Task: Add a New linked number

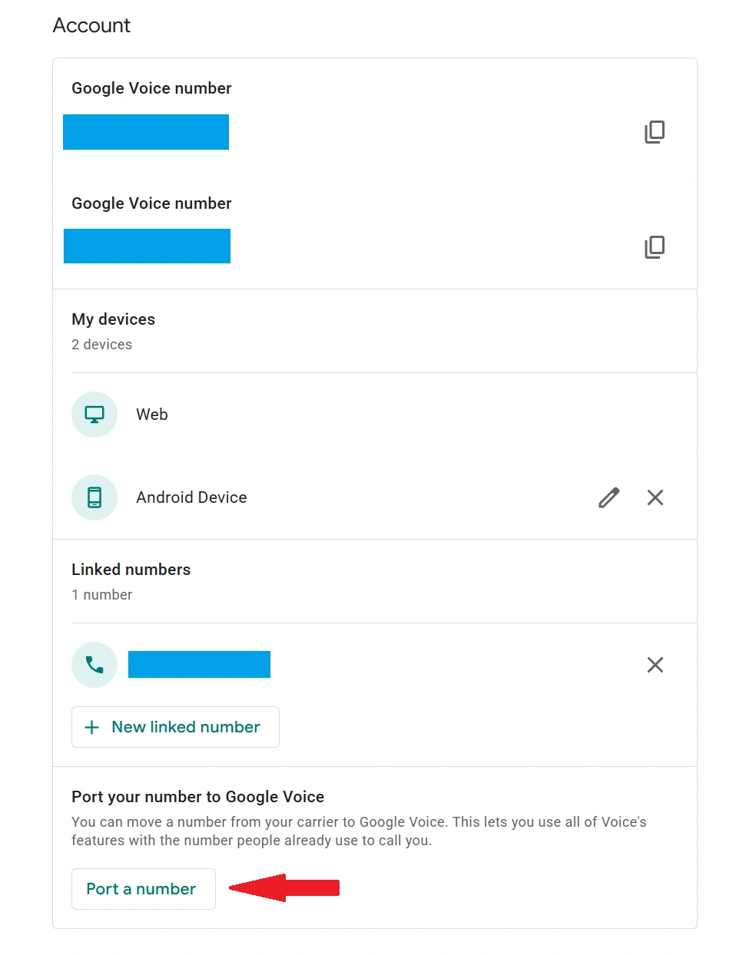Action: (x=175, y=727)
